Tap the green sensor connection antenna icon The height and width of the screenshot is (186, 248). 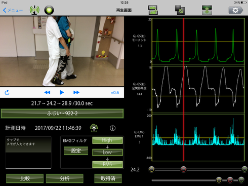tap(34, 10)
